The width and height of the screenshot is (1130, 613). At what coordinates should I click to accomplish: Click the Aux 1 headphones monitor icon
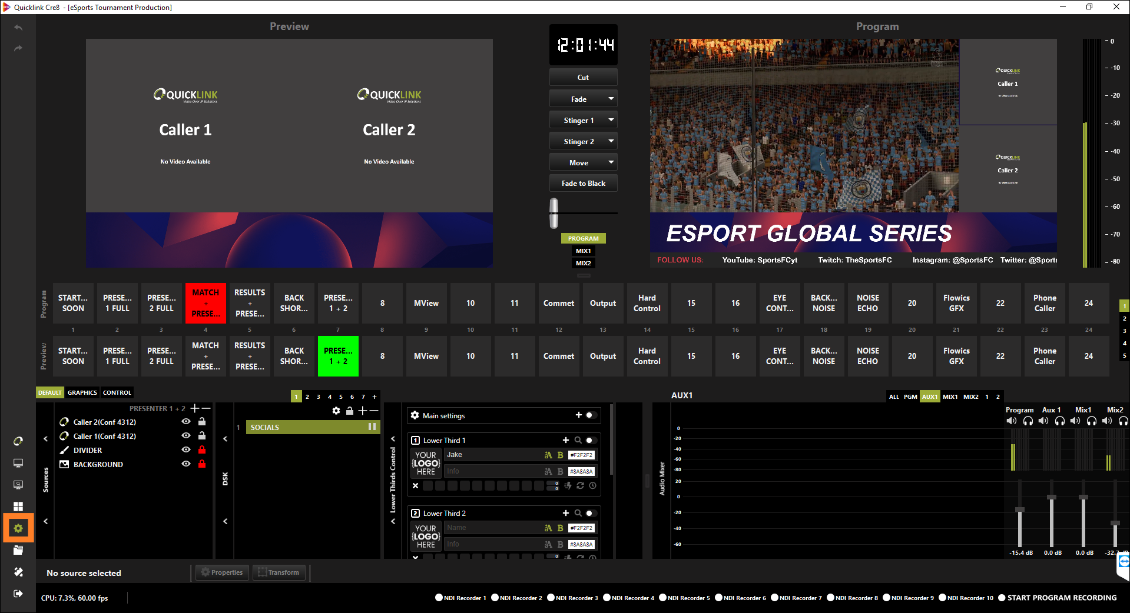(1060, 421)
